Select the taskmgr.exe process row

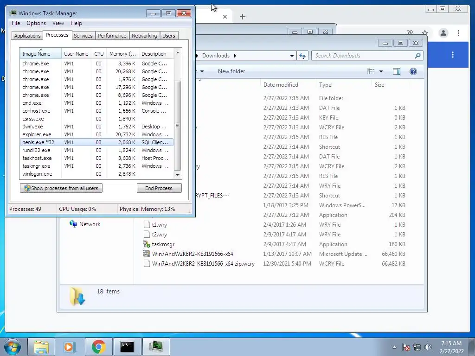pos(96,166)
